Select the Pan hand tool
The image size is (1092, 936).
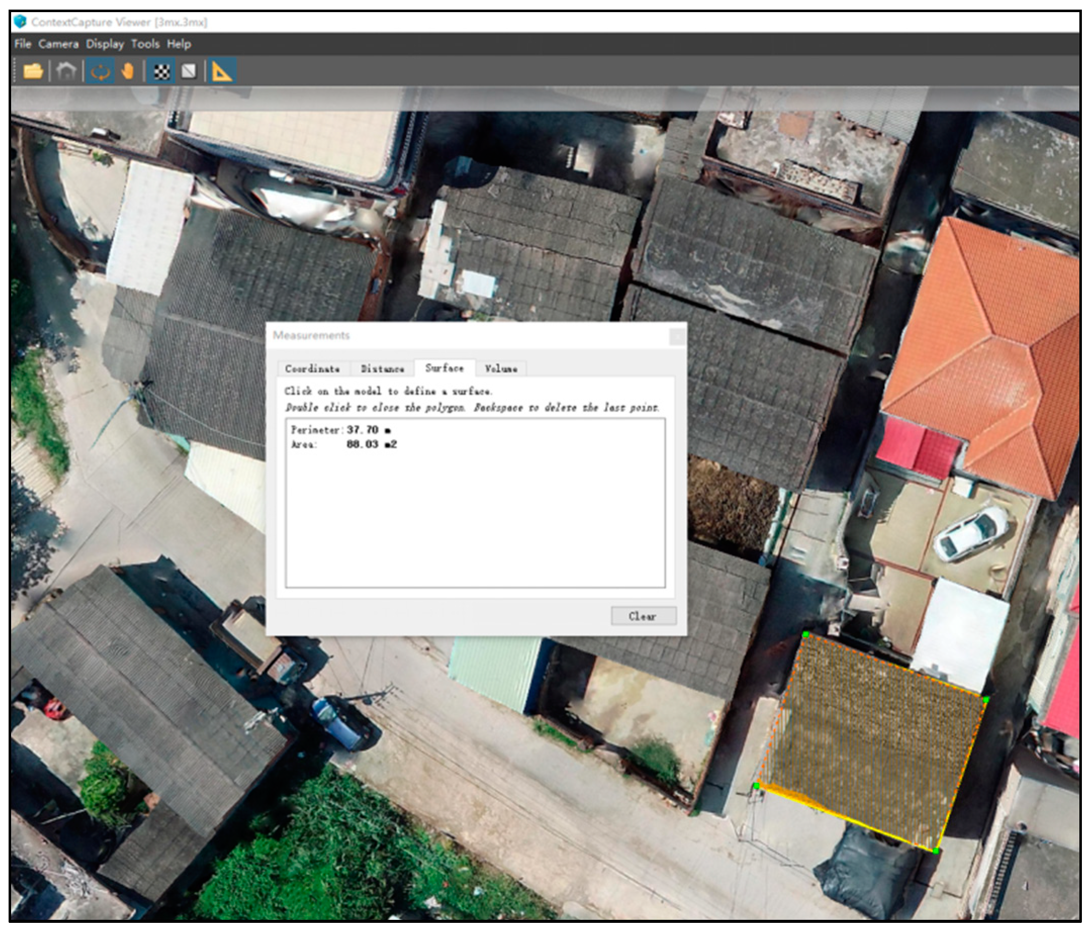tap(127, 71)
